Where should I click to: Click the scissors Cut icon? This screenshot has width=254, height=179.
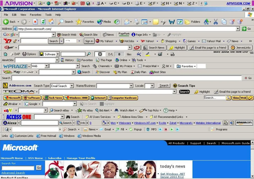pyautogui.click(x=216, y=22)
